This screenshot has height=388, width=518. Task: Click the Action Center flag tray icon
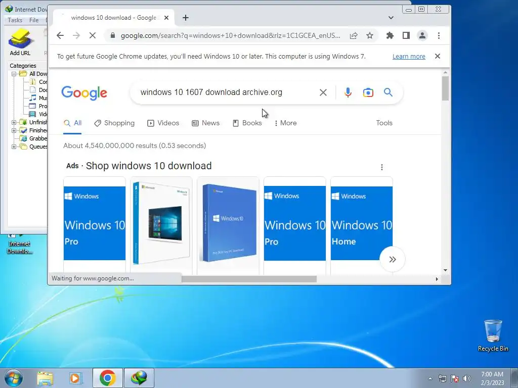pyautogui.click(x=455, y=379)
